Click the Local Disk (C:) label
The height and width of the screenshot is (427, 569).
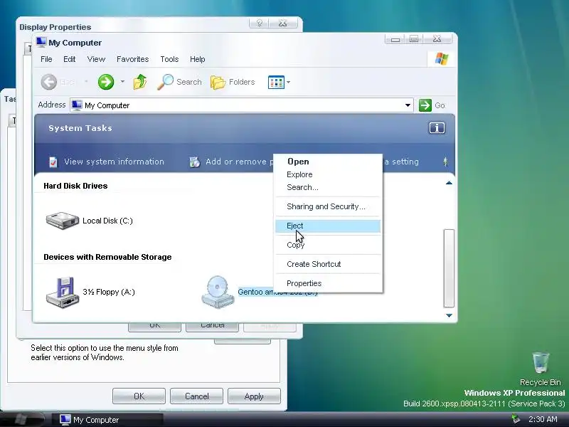coord(108,221)
